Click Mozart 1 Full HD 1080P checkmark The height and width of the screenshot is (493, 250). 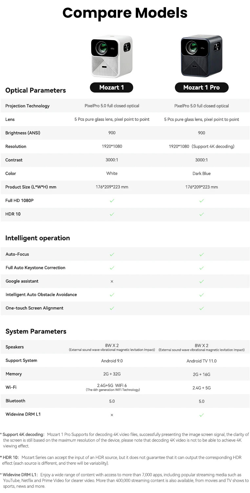[x=112, y=201]
